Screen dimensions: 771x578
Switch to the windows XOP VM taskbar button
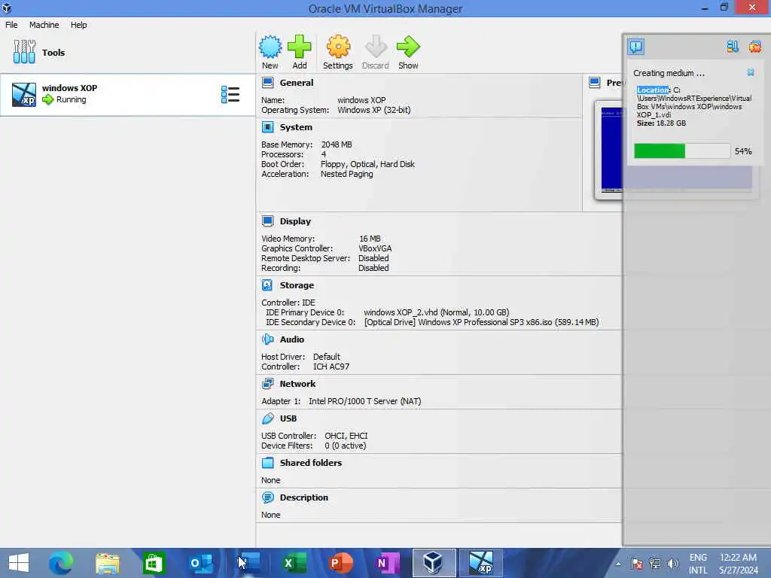pos(480,563)
